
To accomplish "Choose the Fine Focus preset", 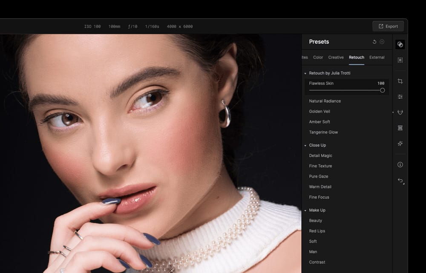I will coord(319,197).
